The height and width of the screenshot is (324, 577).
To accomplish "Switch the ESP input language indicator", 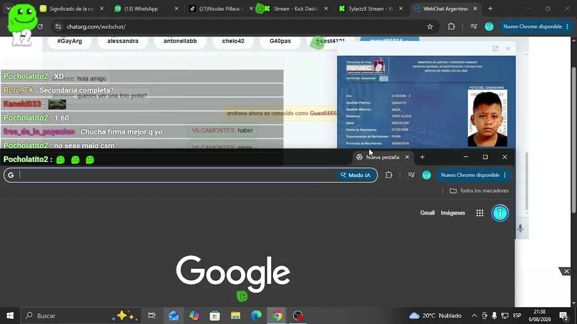I will coord(517,315).
